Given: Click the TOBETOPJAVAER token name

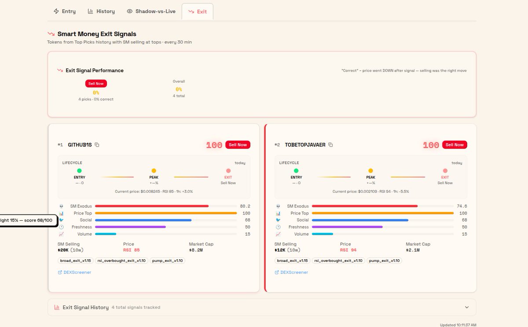Looking at the screenshot, I should (x=305, y=145).
